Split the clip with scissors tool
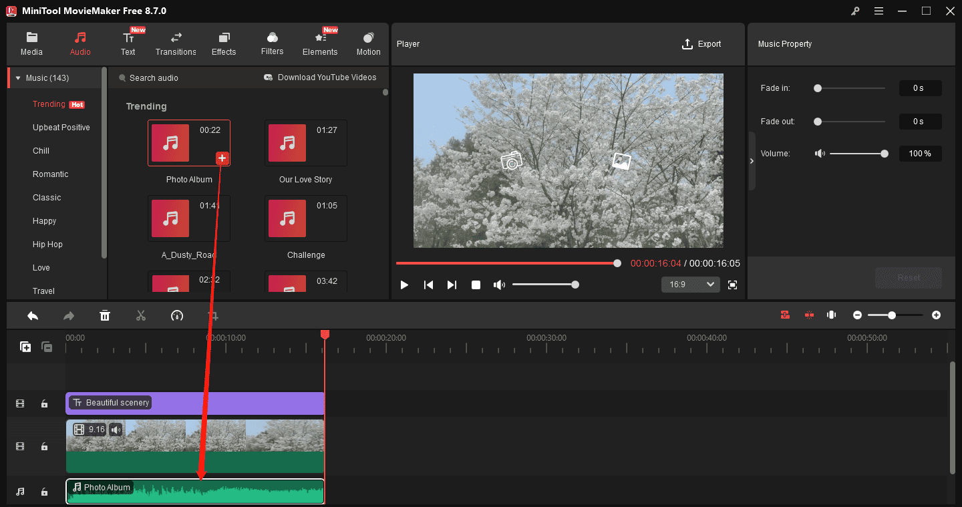The image size is (962, 507). pyautogui.click(x=141, y=315)
